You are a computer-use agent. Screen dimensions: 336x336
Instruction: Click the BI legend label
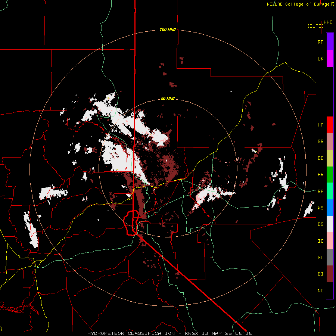(320, 274)
